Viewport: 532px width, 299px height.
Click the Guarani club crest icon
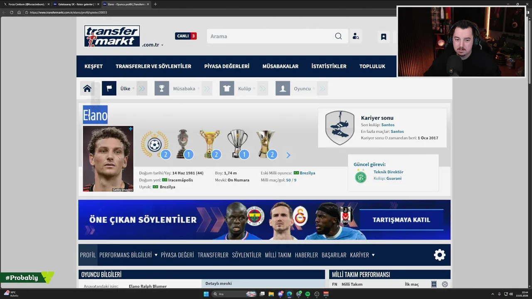point(361,177)
